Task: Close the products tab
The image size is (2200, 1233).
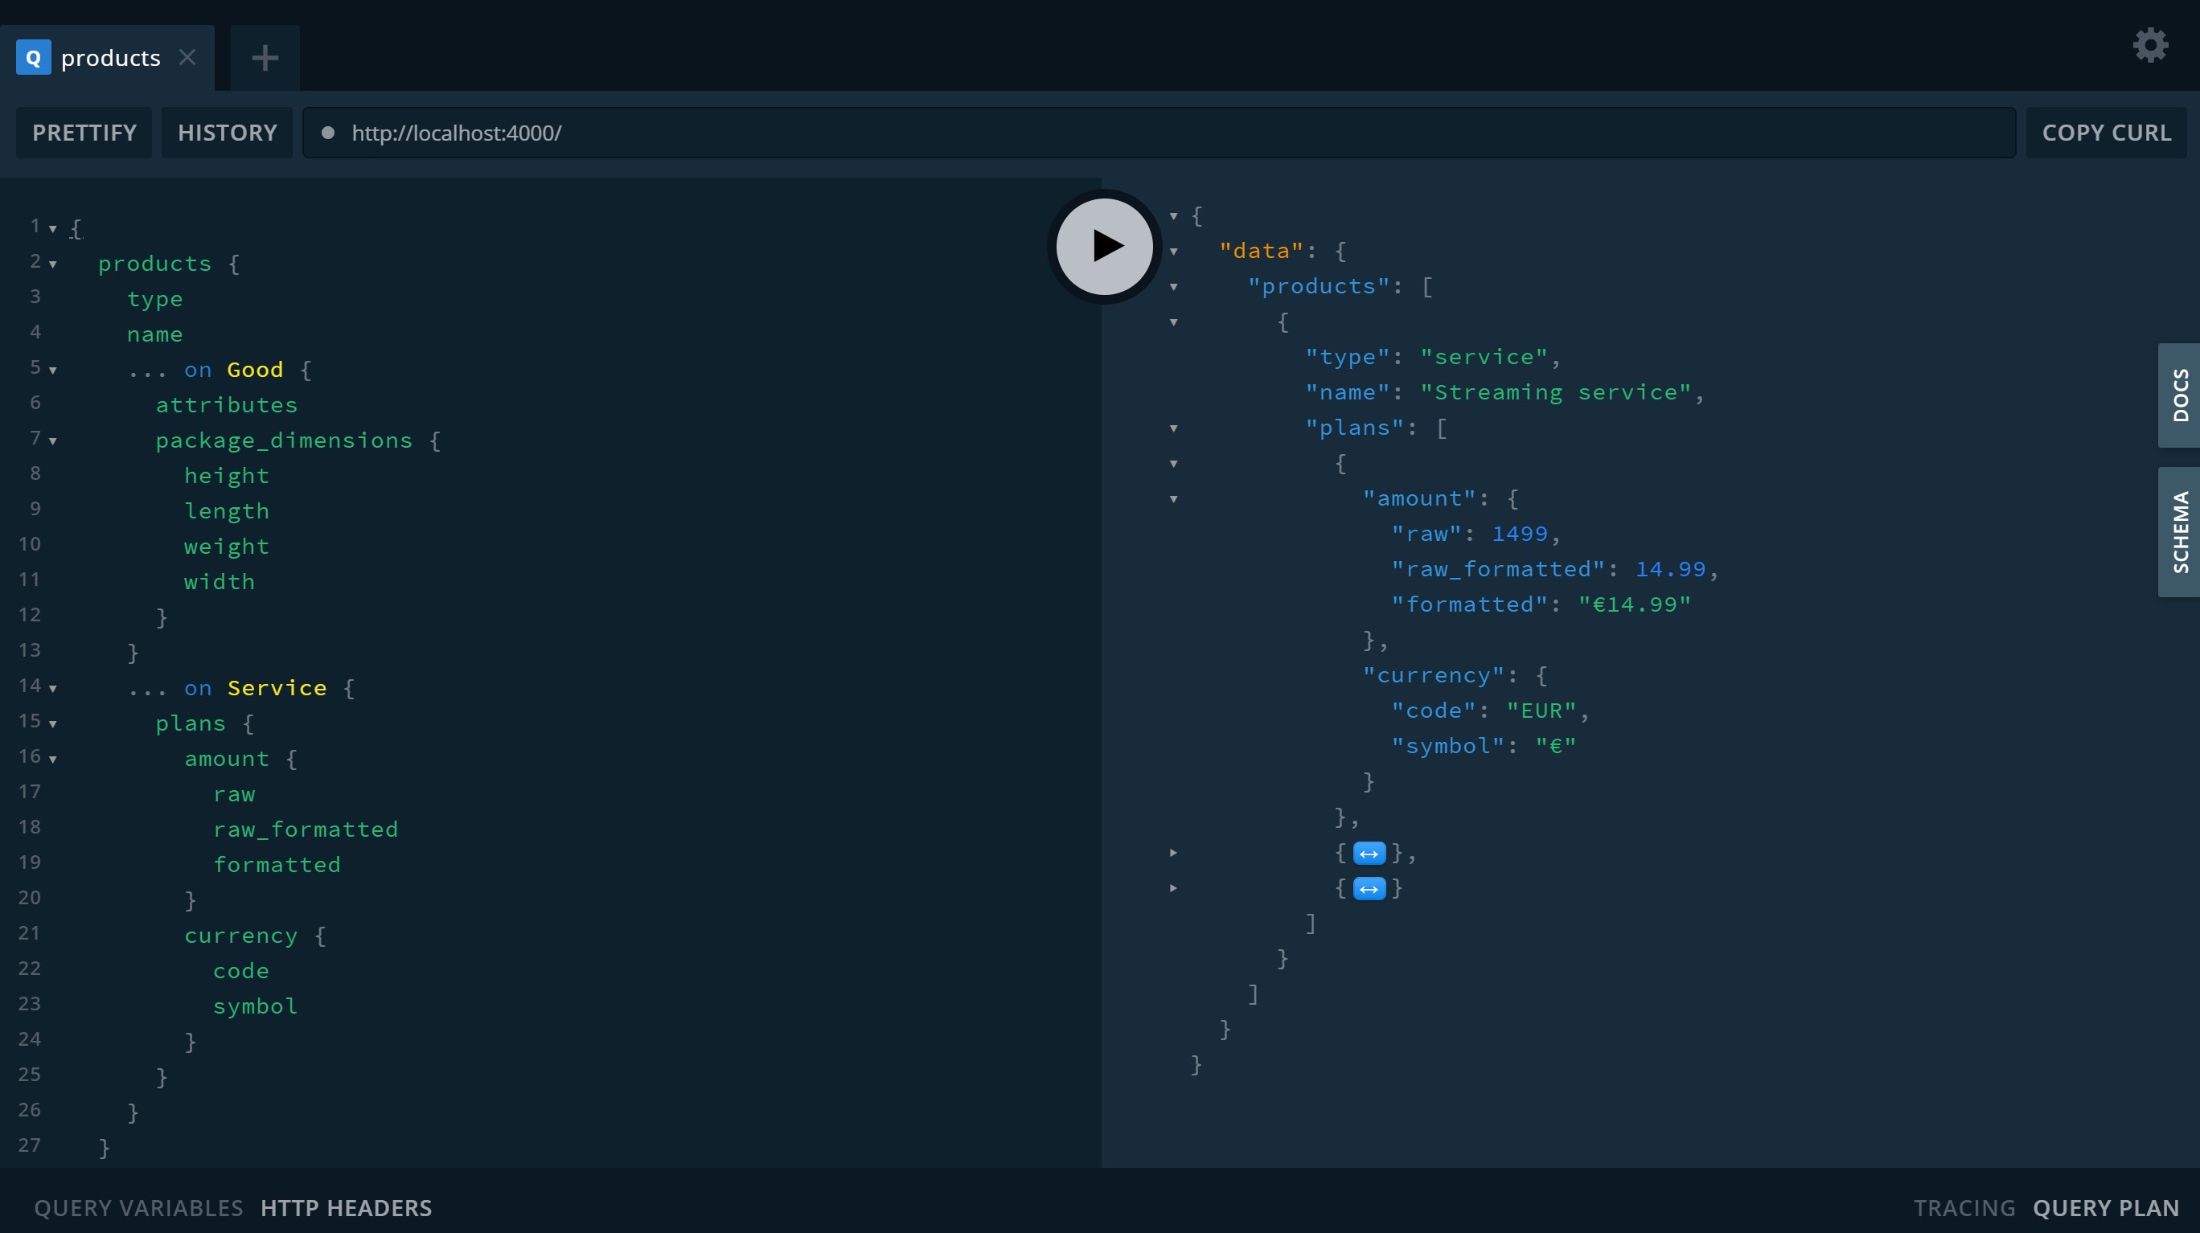Action: (187, 57)
